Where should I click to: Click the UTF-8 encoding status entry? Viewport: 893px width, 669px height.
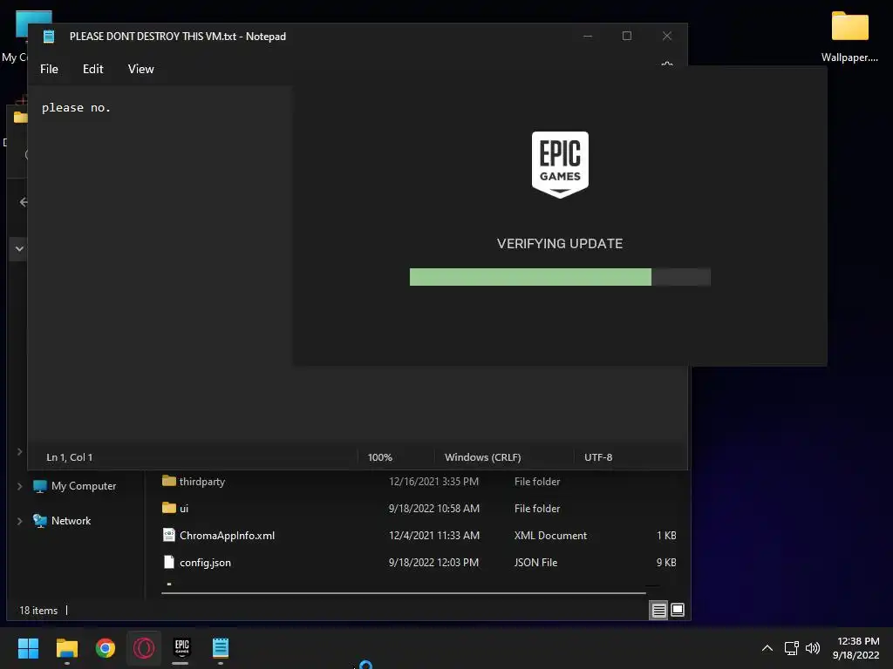coord(598,456)
